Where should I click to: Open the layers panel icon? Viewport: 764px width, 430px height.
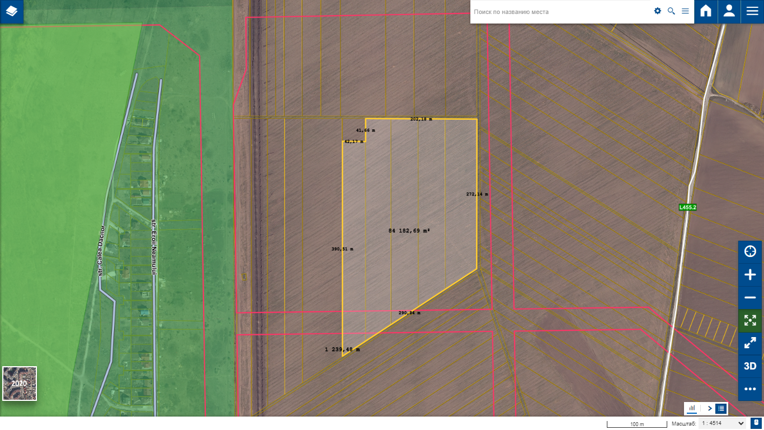click(x=12, y=12)
